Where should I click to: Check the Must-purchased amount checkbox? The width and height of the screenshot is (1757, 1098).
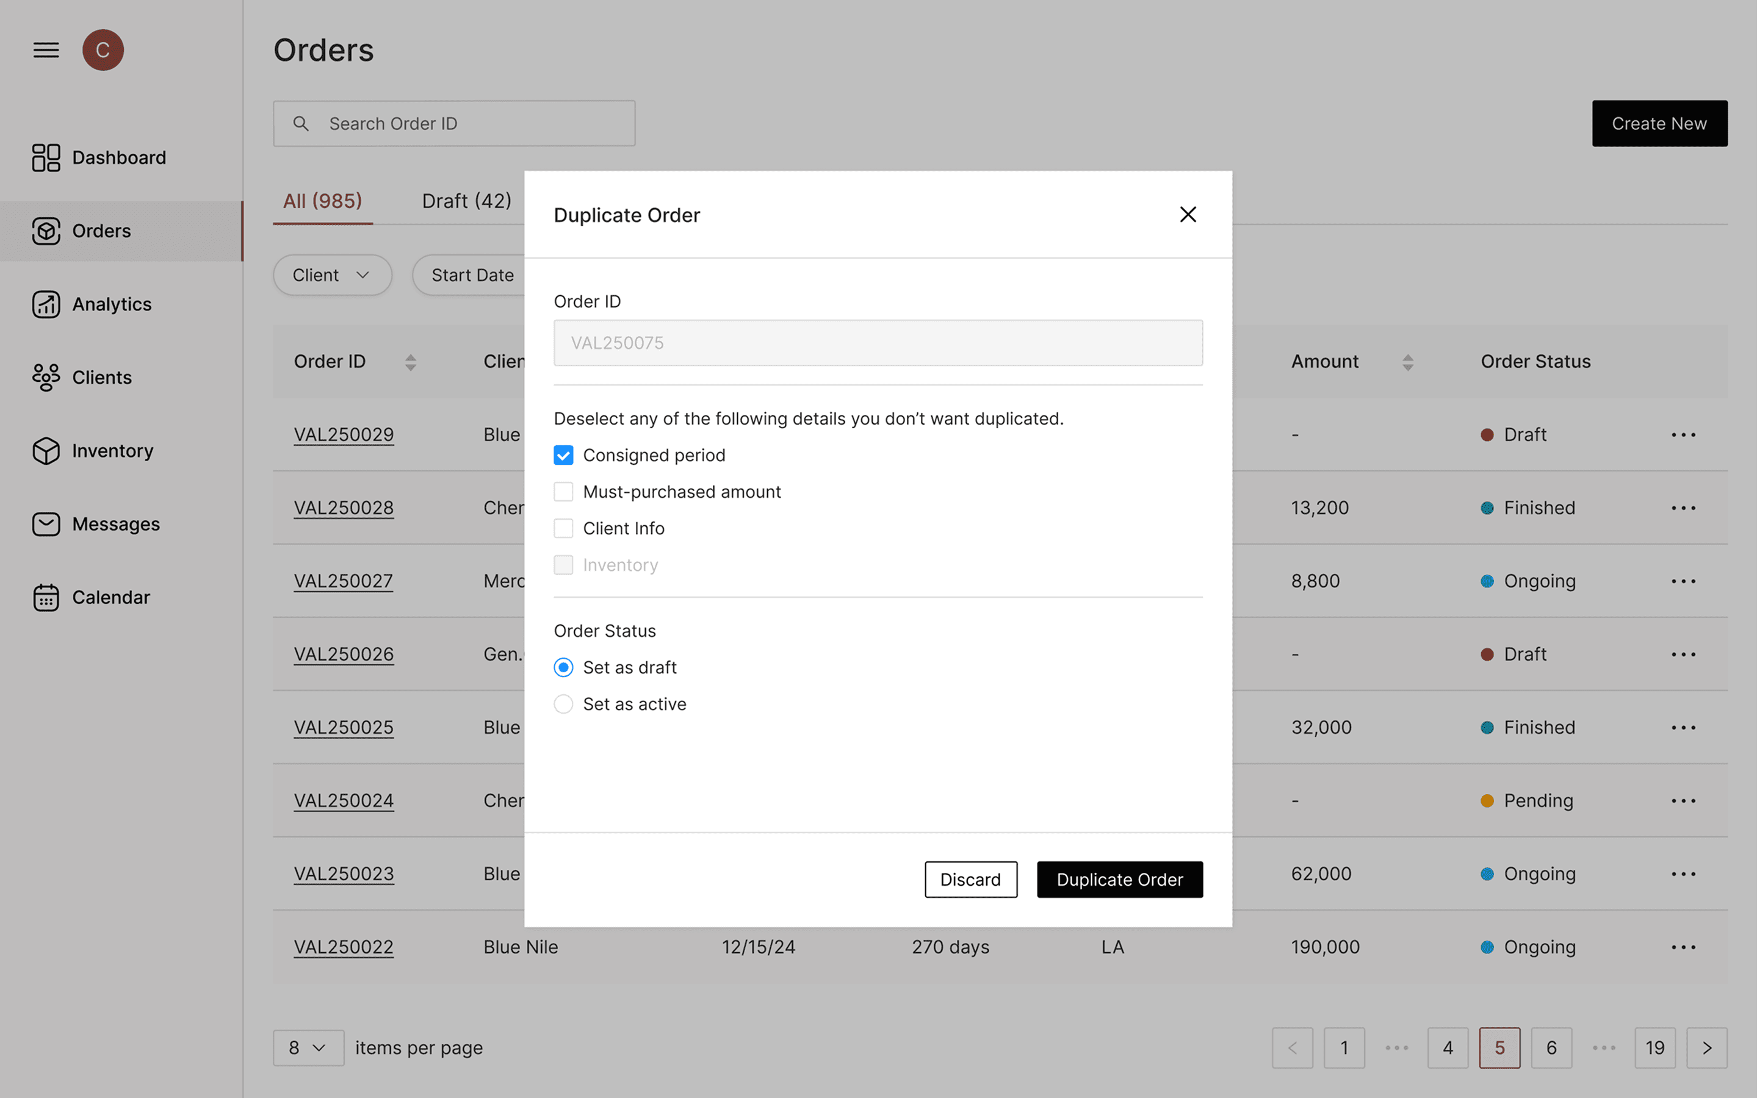[x=564, y=492]
